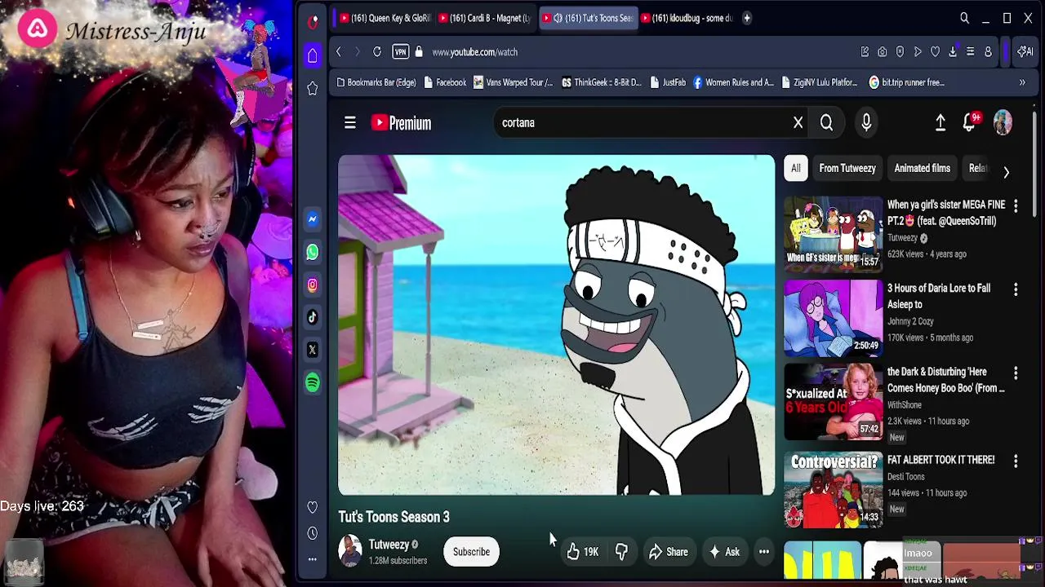
Task: Open YouTube hamburger guide menu
Action: click(x=350, y=123)
